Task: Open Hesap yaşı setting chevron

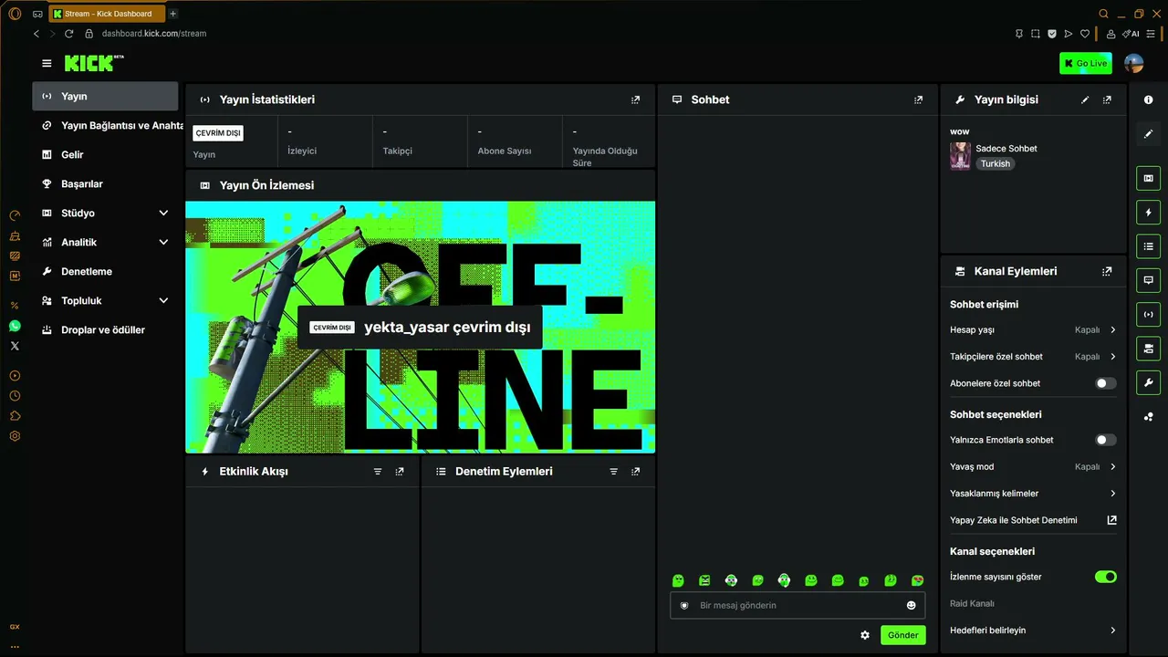Action: (1112, 329)
